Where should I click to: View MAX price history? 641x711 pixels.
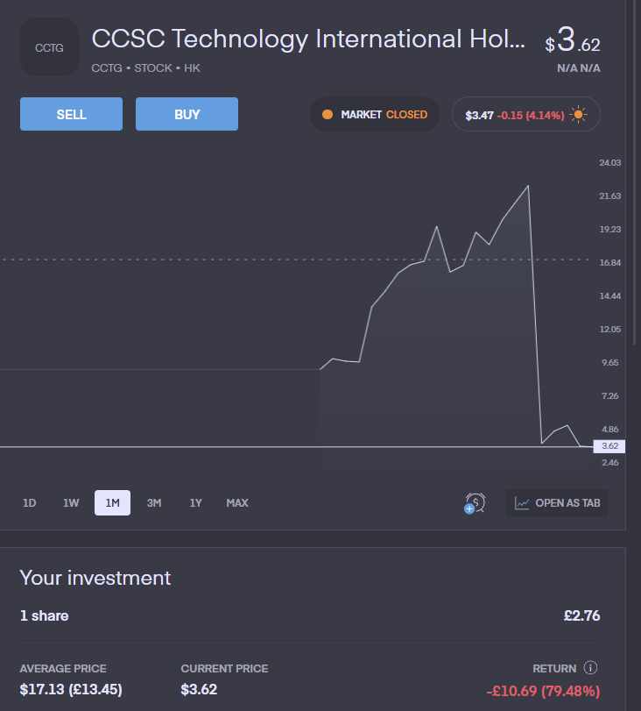237,503
